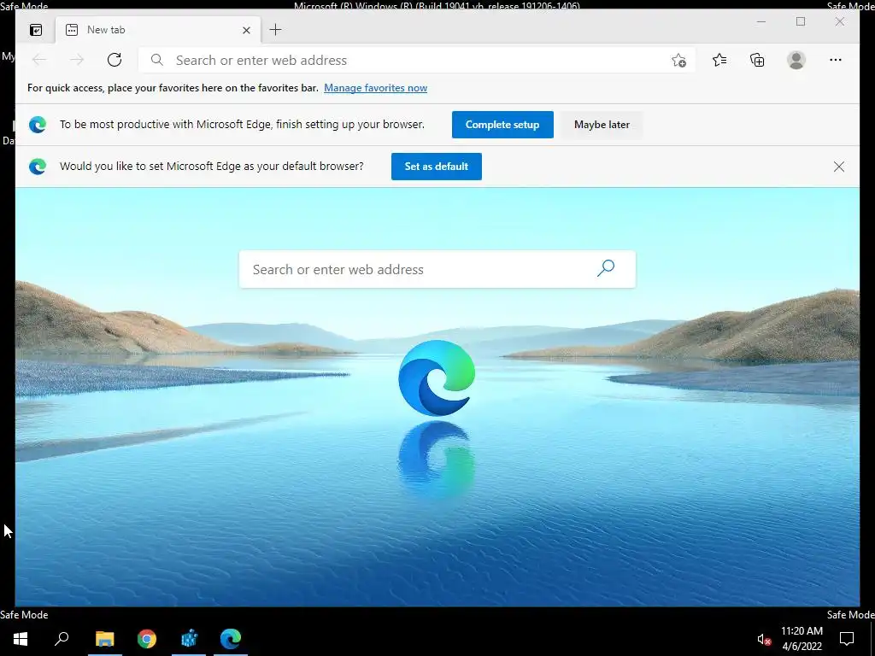Open the profile avatar

pos(796,60)
